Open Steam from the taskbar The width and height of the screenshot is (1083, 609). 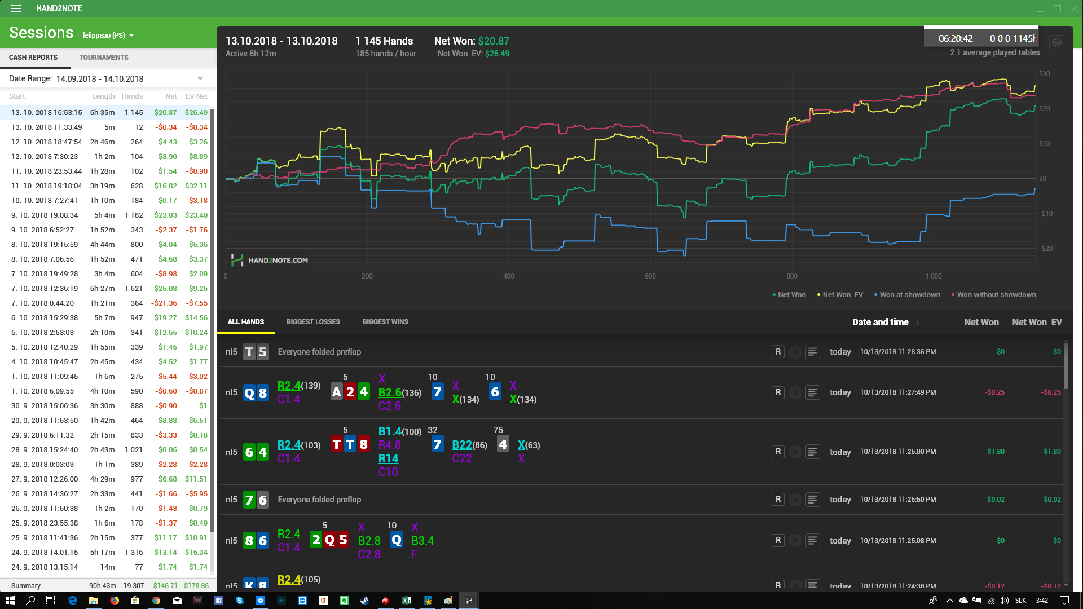[x=365, y=601]
